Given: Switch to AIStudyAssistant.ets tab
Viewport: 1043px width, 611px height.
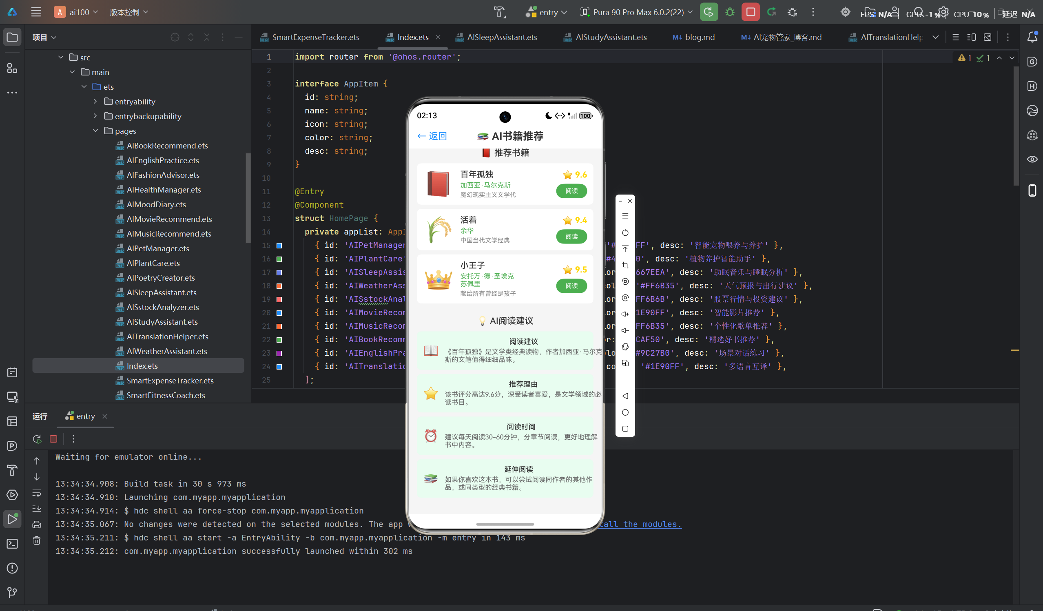Looking at the screenshot, I should [x=605, y=37].
